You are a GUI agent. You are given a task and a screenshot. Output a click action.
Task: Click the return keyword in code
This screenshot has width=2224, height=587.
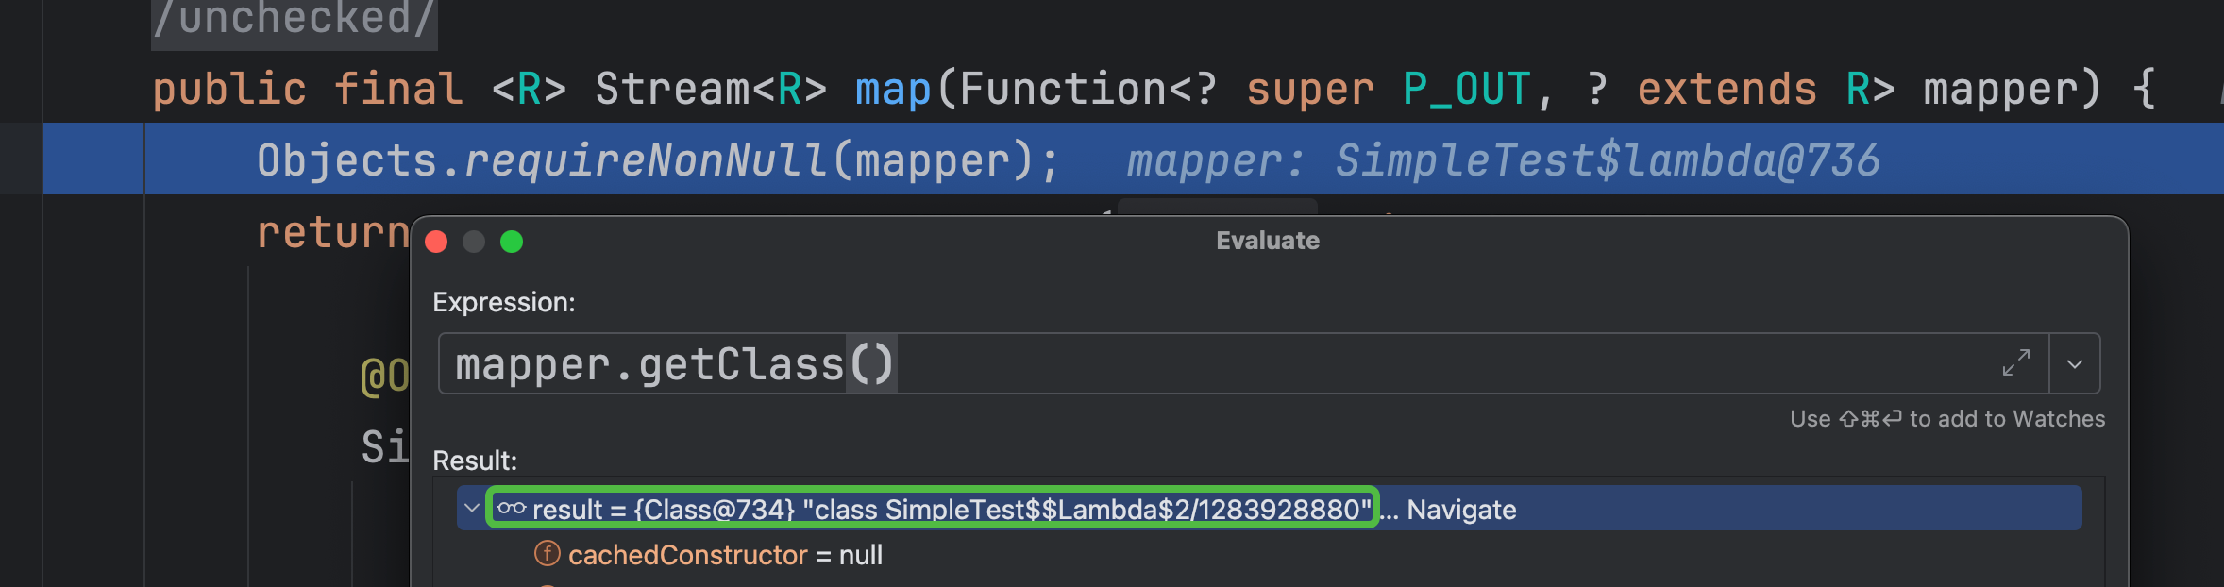tap(332, 232)
